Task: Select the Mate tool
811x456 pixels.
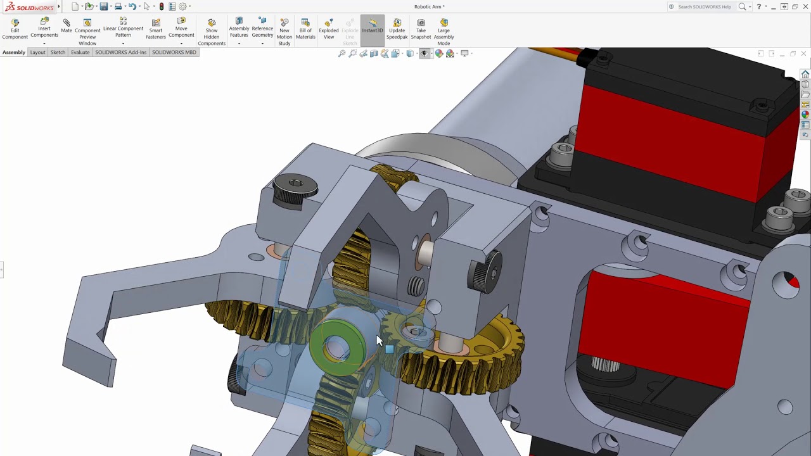Action: coord(67,26)
